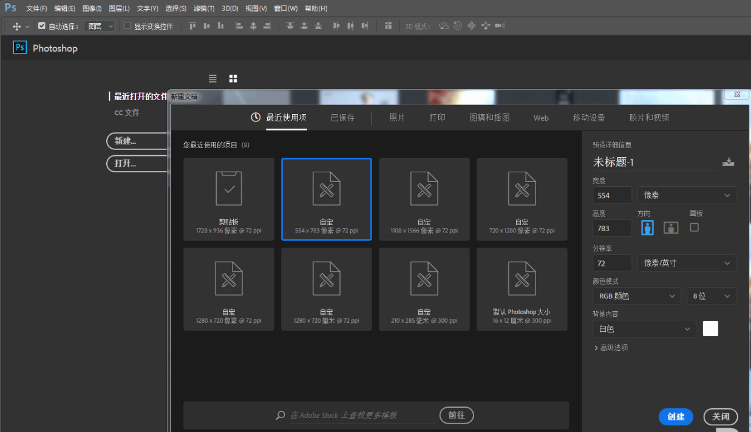751x432 pixels.
Task: Click 3D roll object icon
Action: coord(458,26)
